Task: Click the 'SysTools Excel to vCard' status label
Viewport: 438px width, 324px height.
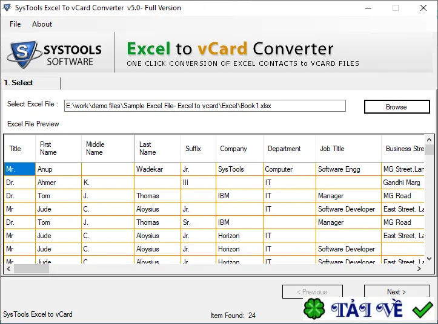Action: [38, 314]
